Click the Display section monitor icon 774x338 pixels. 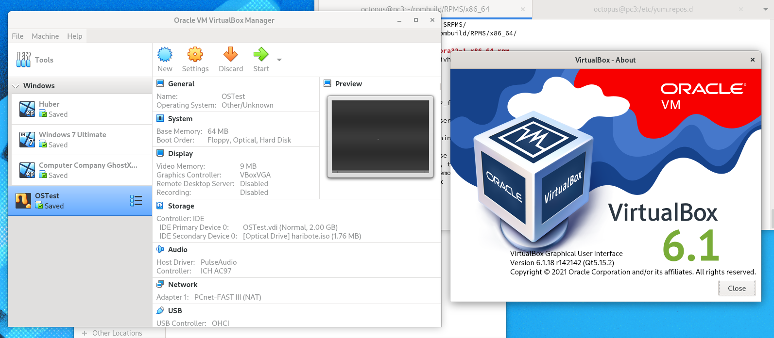[x=160, y=153]
